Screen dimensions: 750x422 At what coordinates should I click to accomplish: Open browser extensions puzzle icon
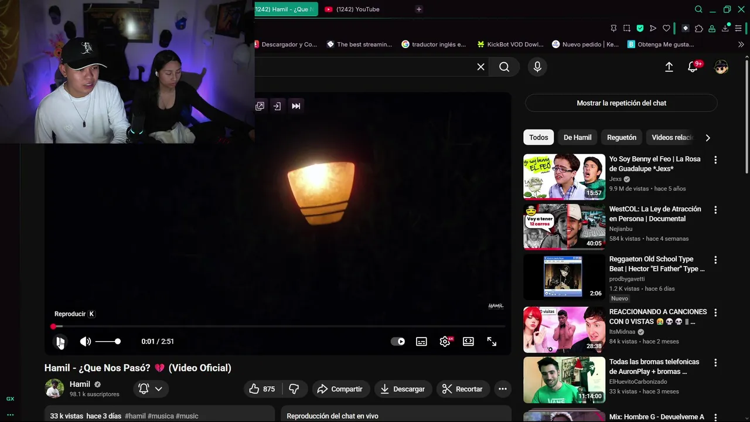[x=698, y=28]
